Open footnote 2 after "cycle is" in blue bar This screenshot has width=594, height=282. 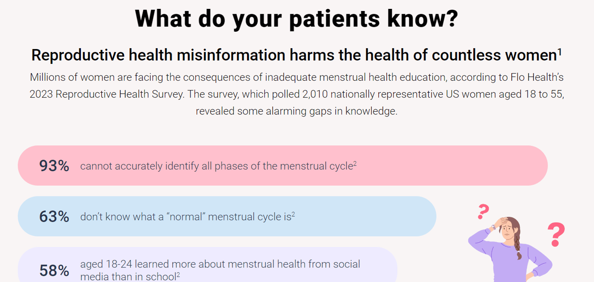[x=293, y=214]
